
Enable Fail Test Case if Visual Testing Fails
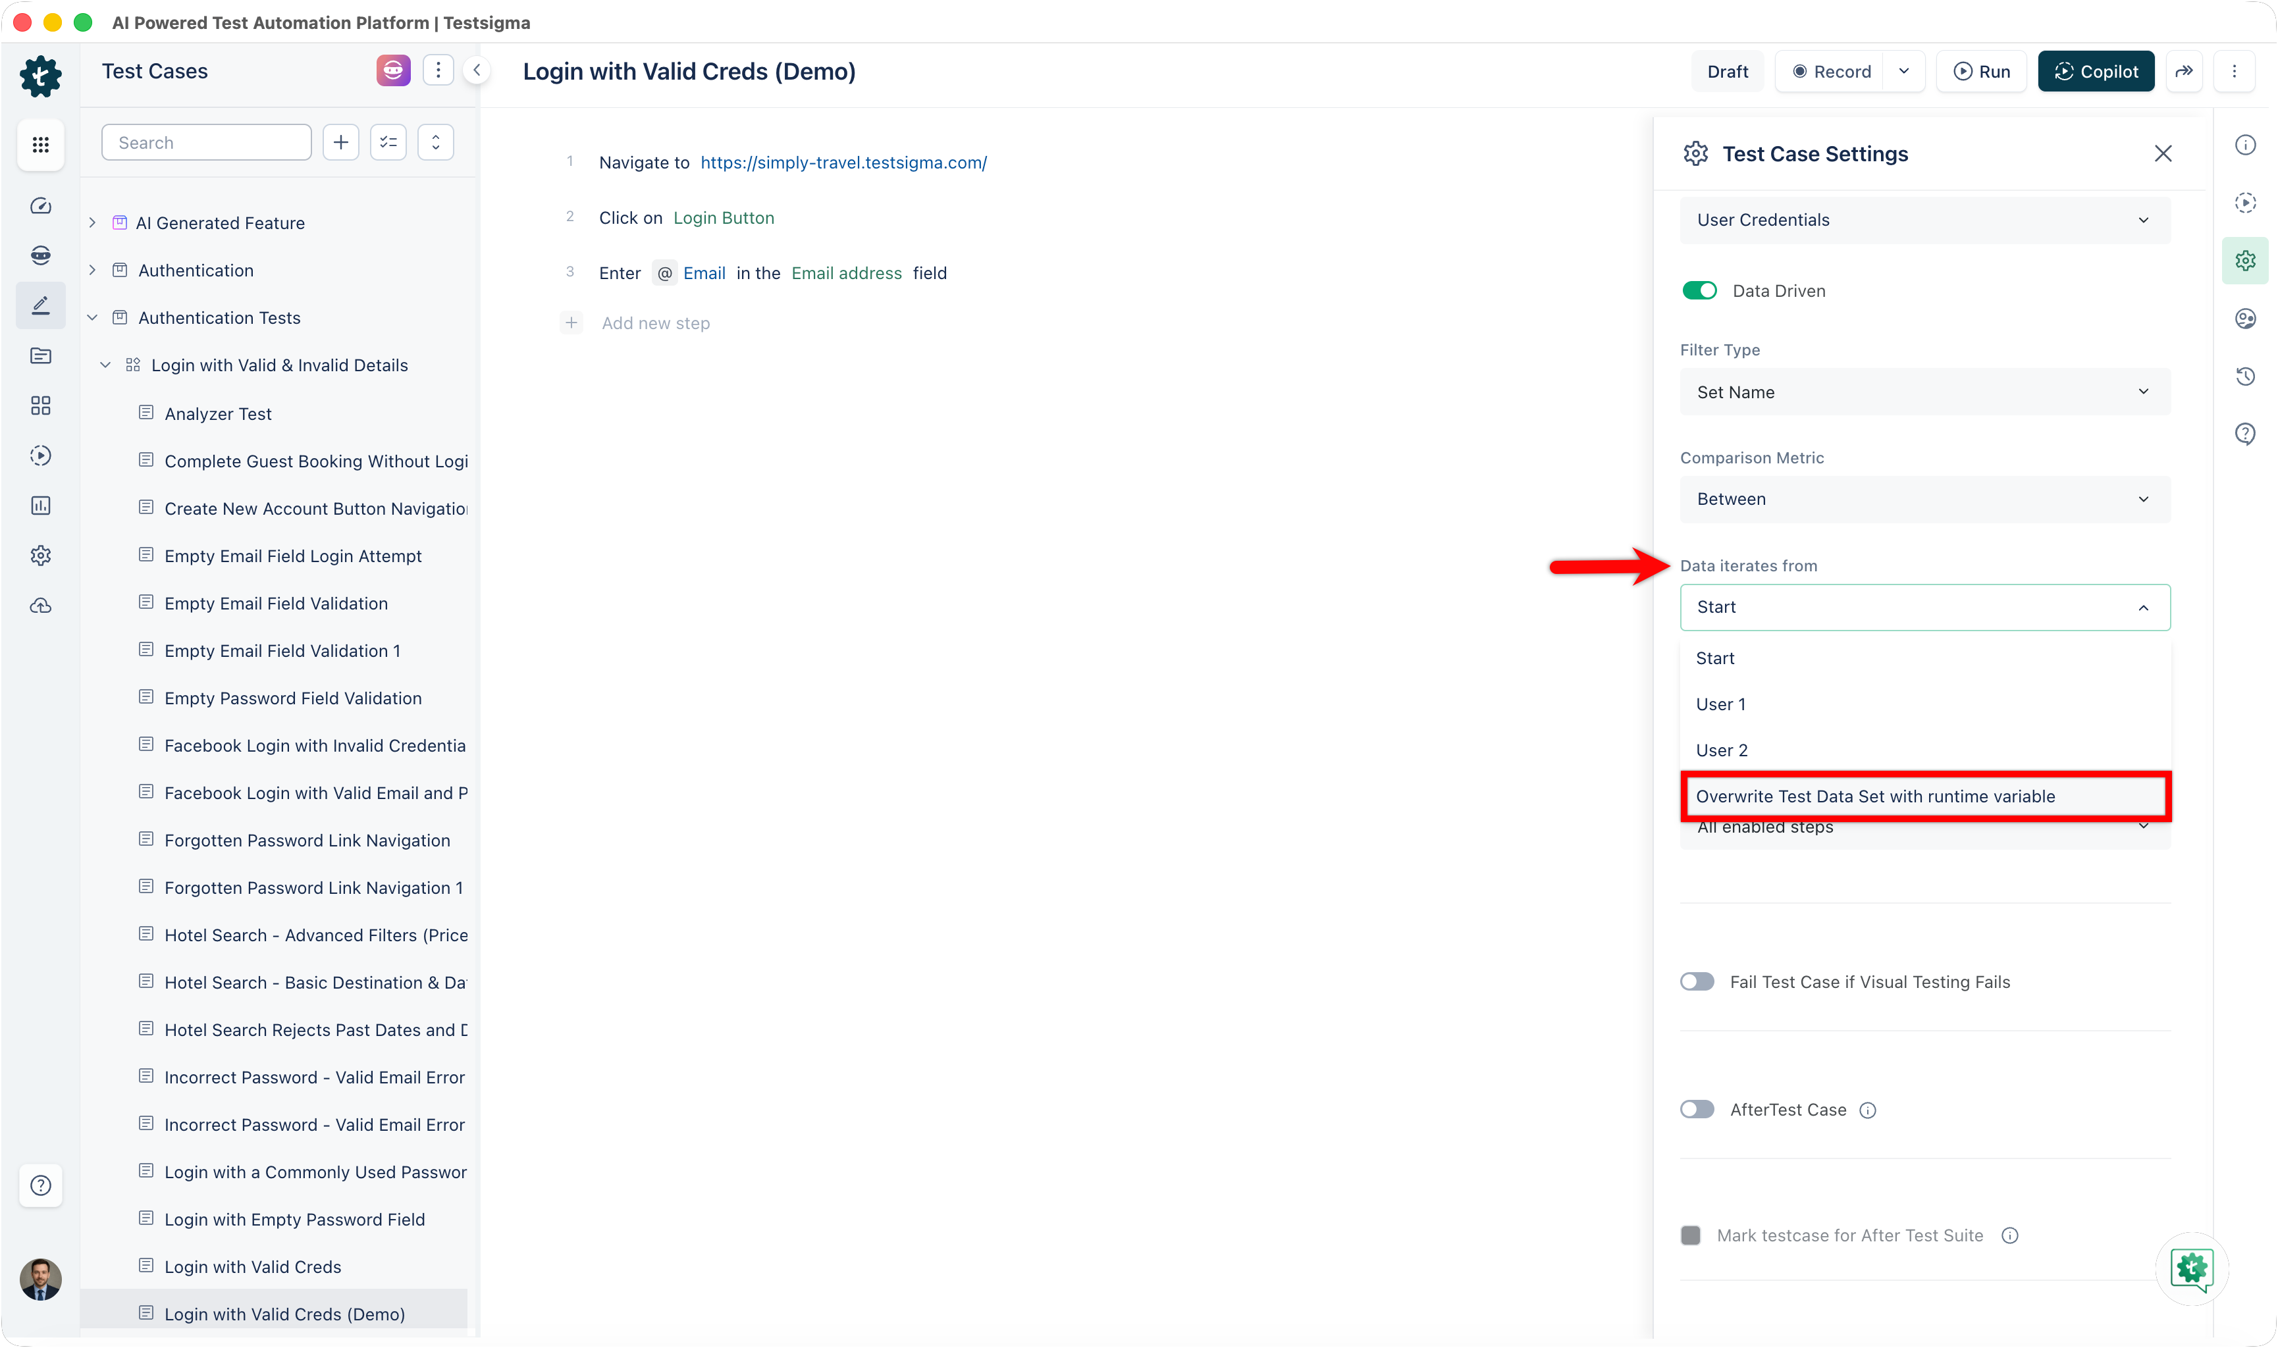click(x=1697, y=982)
